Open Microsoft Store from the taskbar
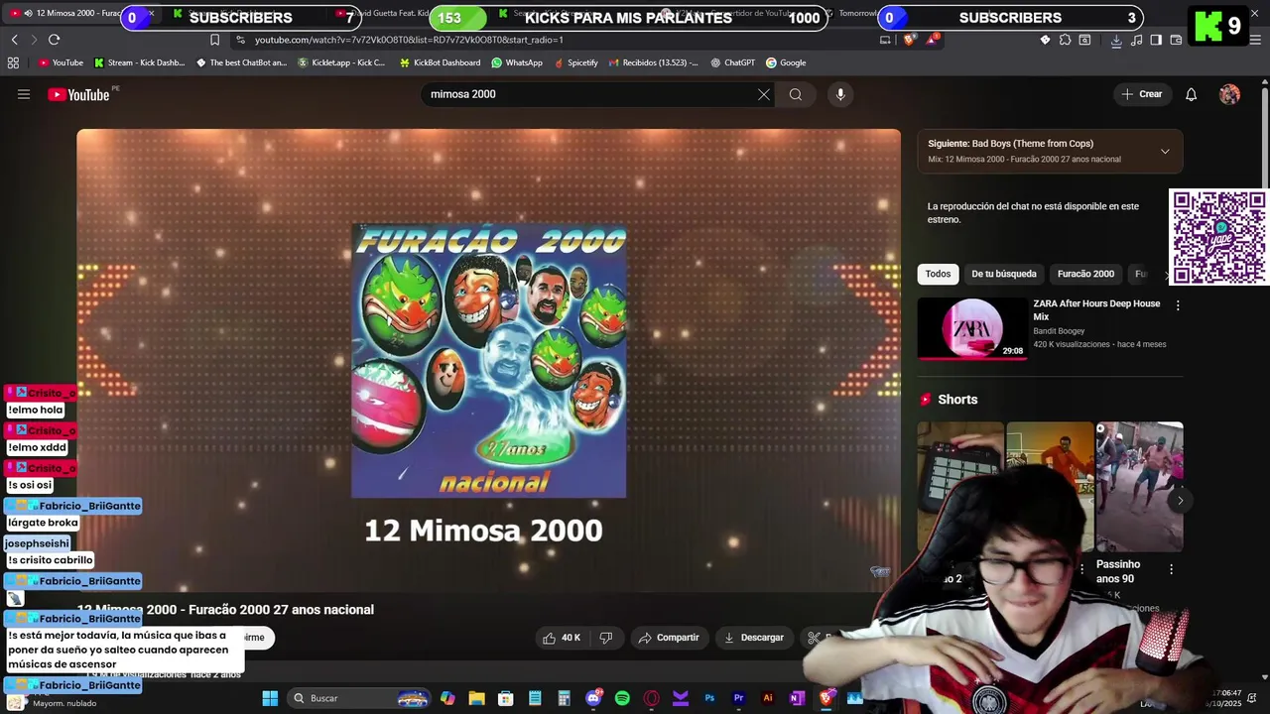Viewport: 1270px width, 714px height. pyautogui.click(x=505, y=698)
